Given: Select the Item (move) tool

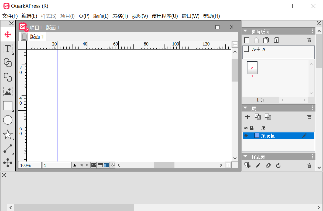Looking at the screenshot, I should click(x=8, y=34).
